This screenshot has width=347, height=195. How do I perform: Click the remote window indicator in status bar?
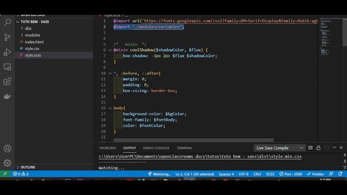pyautogui.click(x=5, y=174)
